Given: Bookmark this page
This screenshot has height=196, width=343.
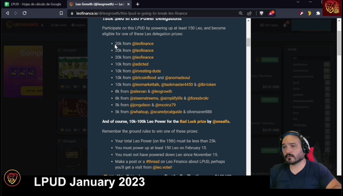Looking at the screenshot, I should [61, 13].
